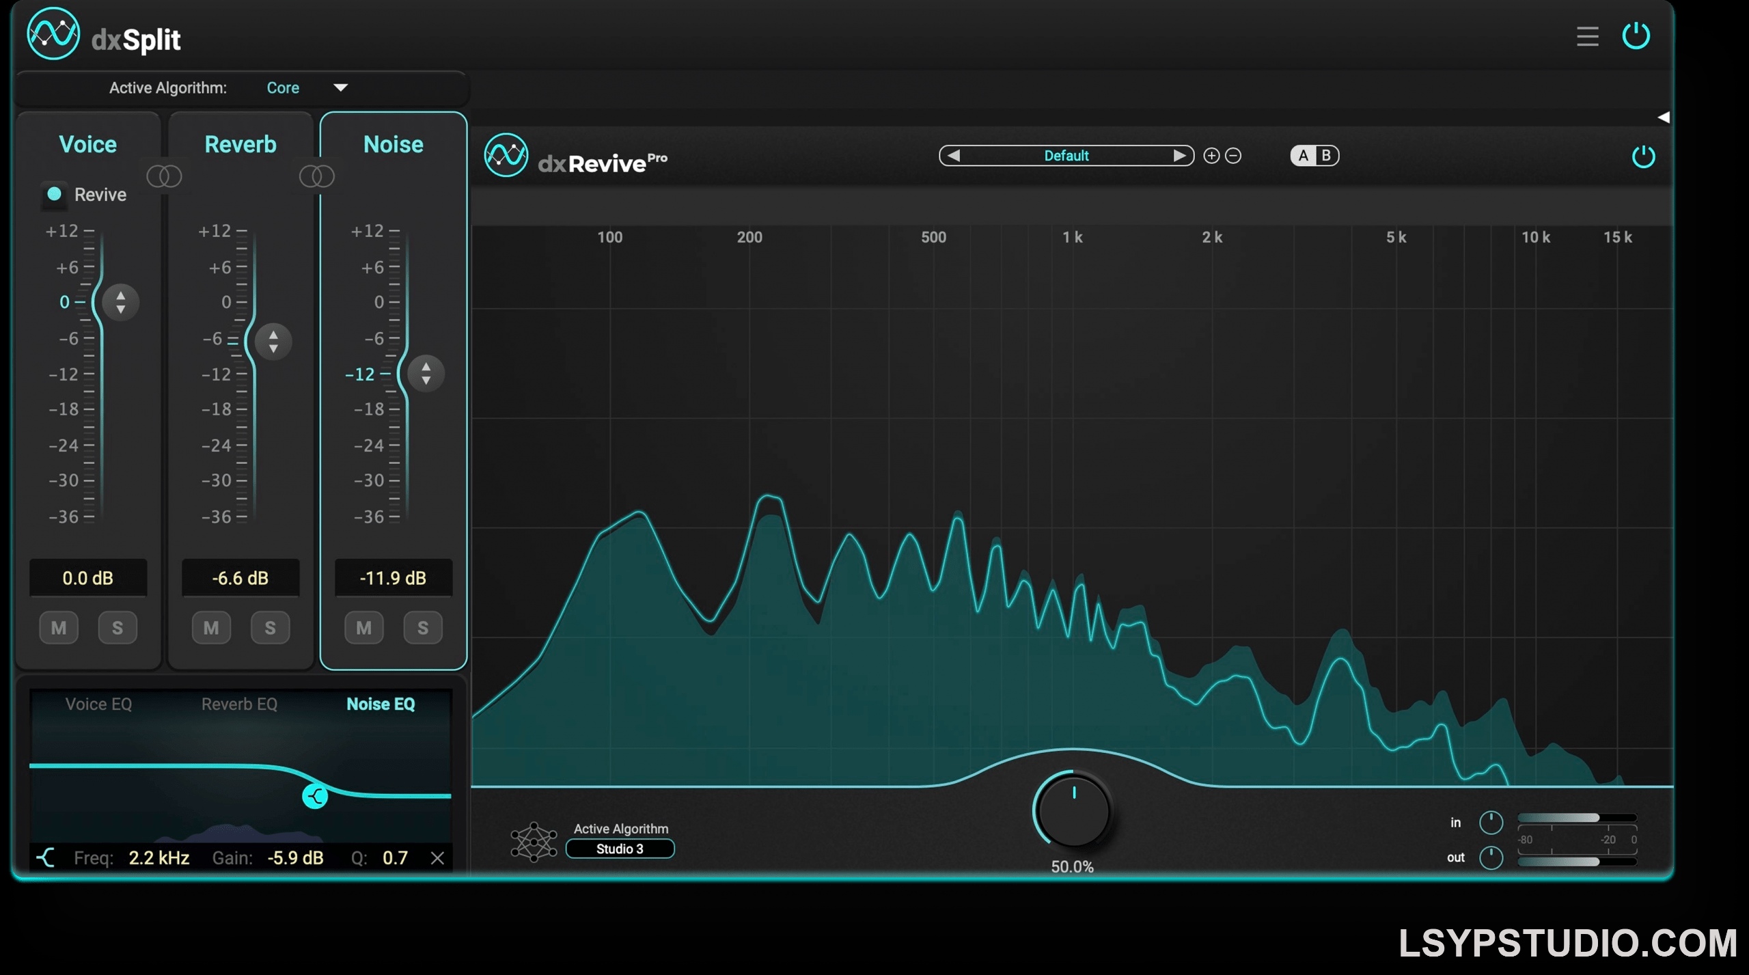Solo the Noise channel
Screen dimensions: 1749x975
[x=423, y=628]
